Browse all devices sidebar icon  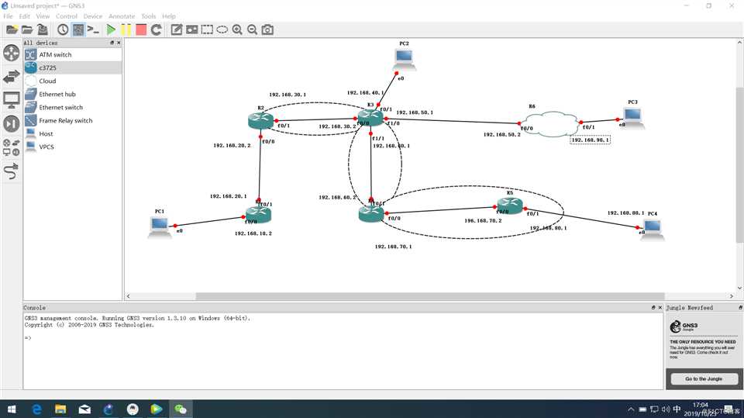pyautogui.click(x=12, y=147)
